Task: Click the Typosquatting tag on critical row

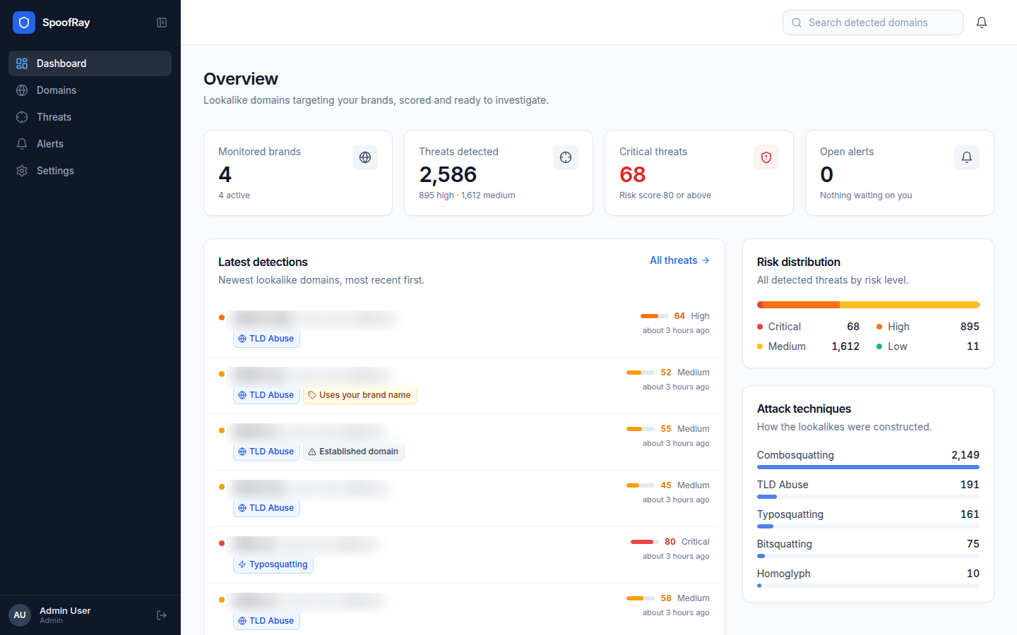Action: coord(273,564)
